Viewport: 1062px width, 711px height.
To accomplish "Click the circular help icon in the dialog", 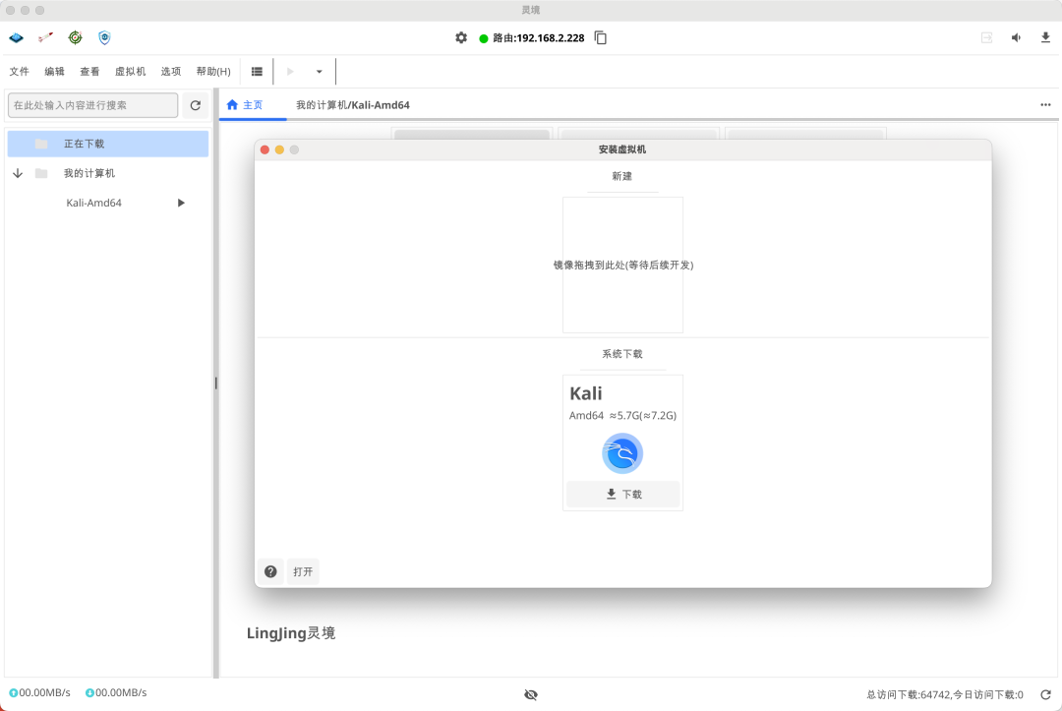I will [x=270, y=571].
